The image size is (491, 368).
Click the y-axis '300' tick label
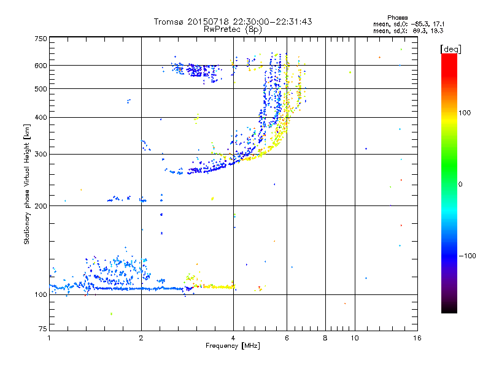[x=41, y=154]
